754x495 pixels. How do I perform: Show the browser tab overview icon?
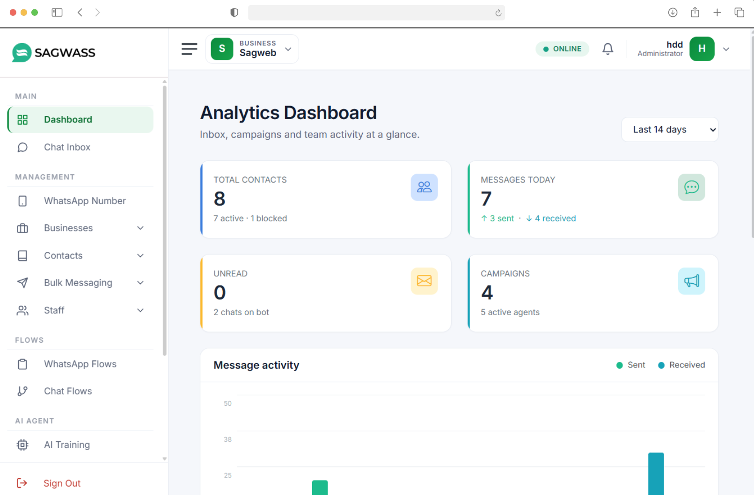coord(739,13)
